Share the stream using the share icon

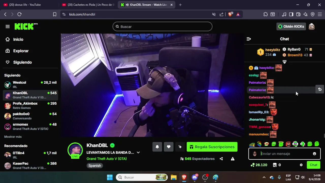pyautogui.click(x=221, y=159)
